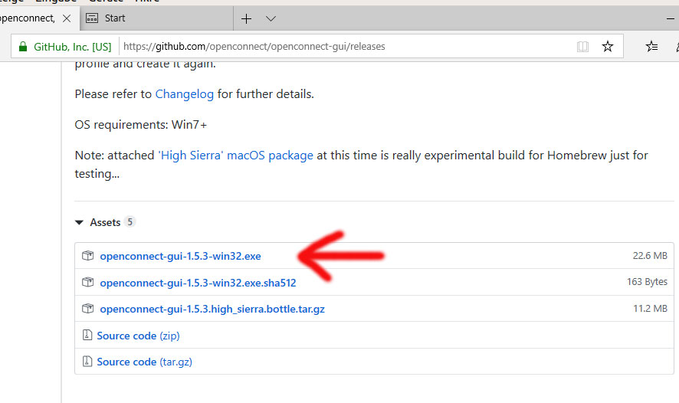Viewport: 679px width, 403px height.
Task: Close the openconnect browser tab
Action: click(x=68, y=18)
